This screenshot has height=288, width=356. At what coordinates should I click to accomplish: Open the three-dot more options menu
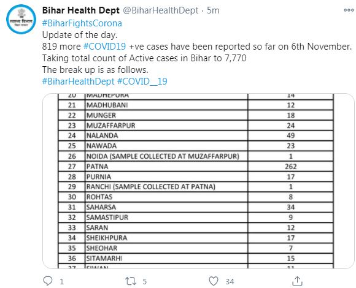349,10
